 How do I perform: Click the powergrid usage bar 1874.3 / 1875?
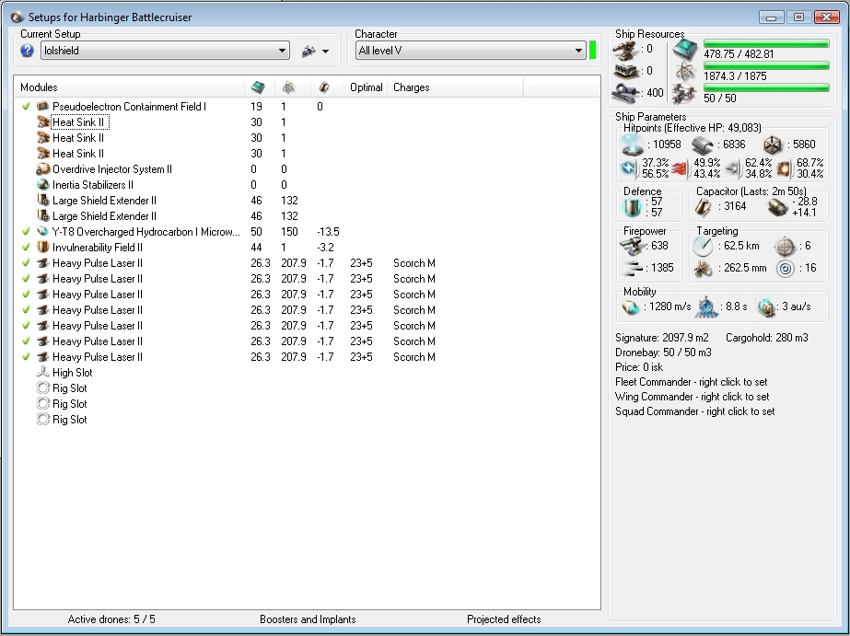pos(766,65)
